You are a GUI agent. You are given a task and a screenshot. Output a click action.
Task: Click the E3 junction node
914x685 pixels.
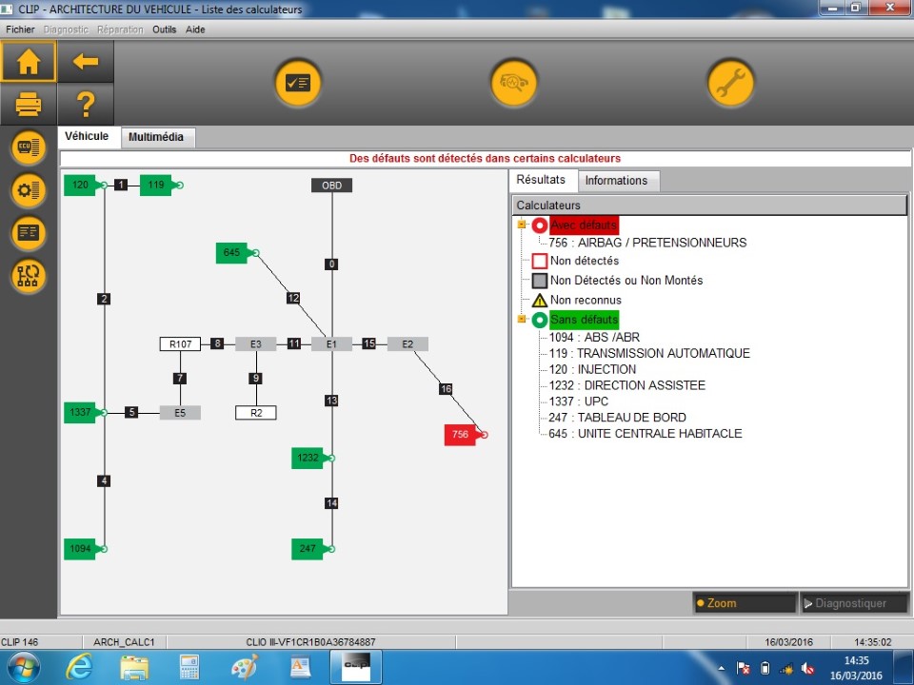256,344
